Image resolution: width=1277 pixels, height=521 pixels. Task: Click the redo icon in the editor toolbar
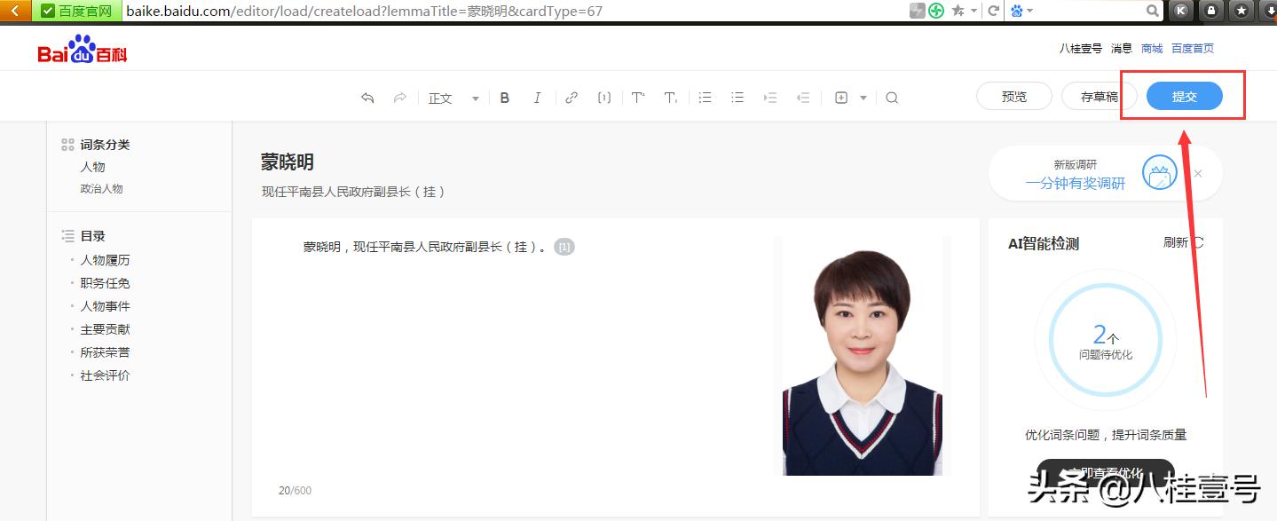[399, 98]
